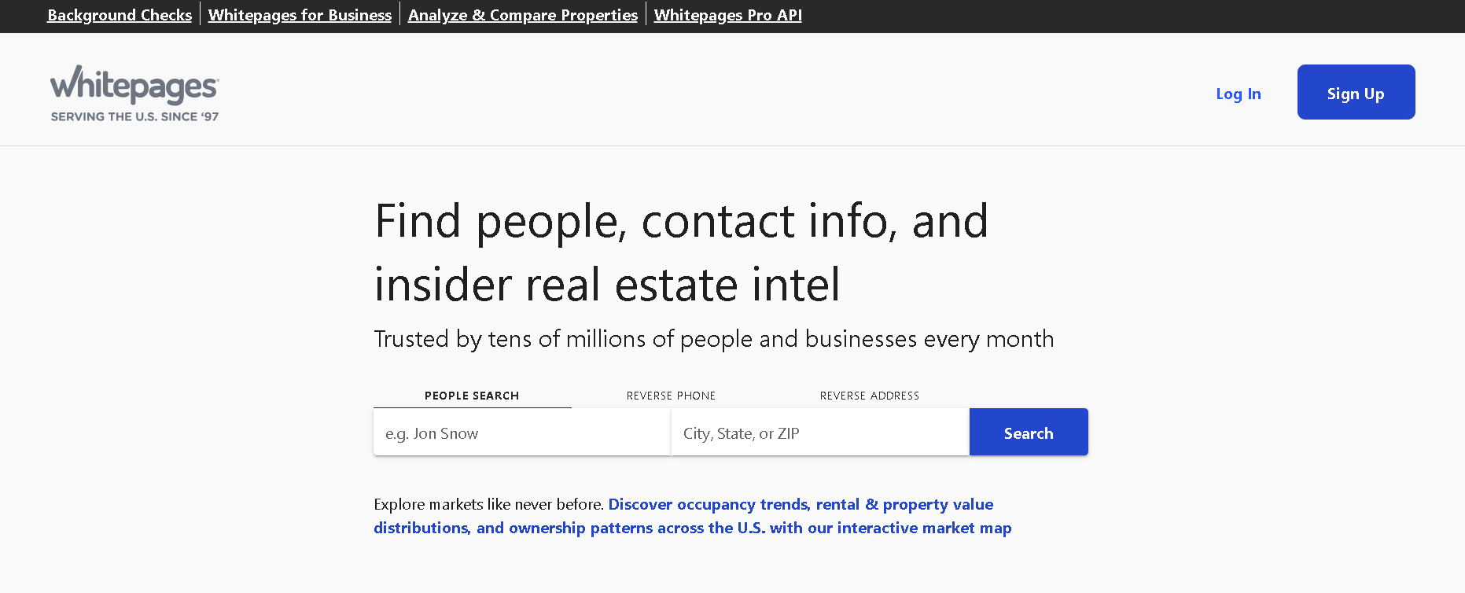Screen dimensions: 1465x593
Task: Switch to the Reverse Phone tab
Action: [x=671, y=396]
